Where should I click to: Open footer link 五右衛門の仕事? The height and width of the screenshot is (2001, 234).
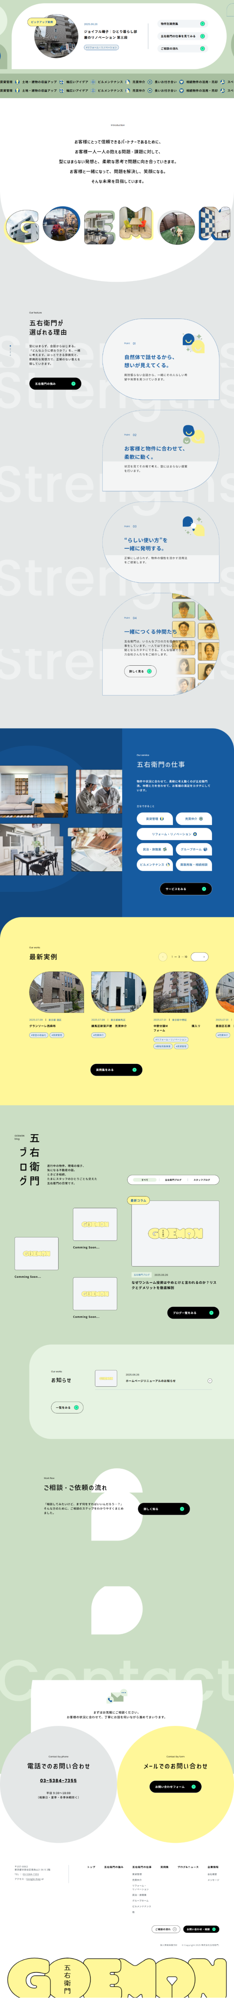point(142,1867)
